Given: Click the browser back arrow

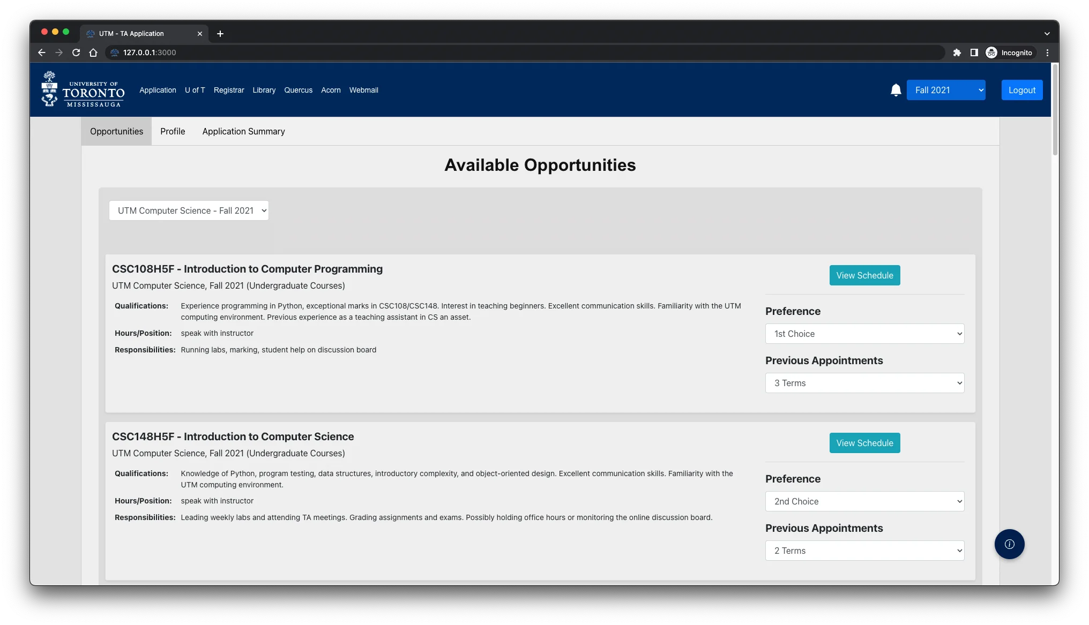Looking at the screenshot, I should click(42, 52).
